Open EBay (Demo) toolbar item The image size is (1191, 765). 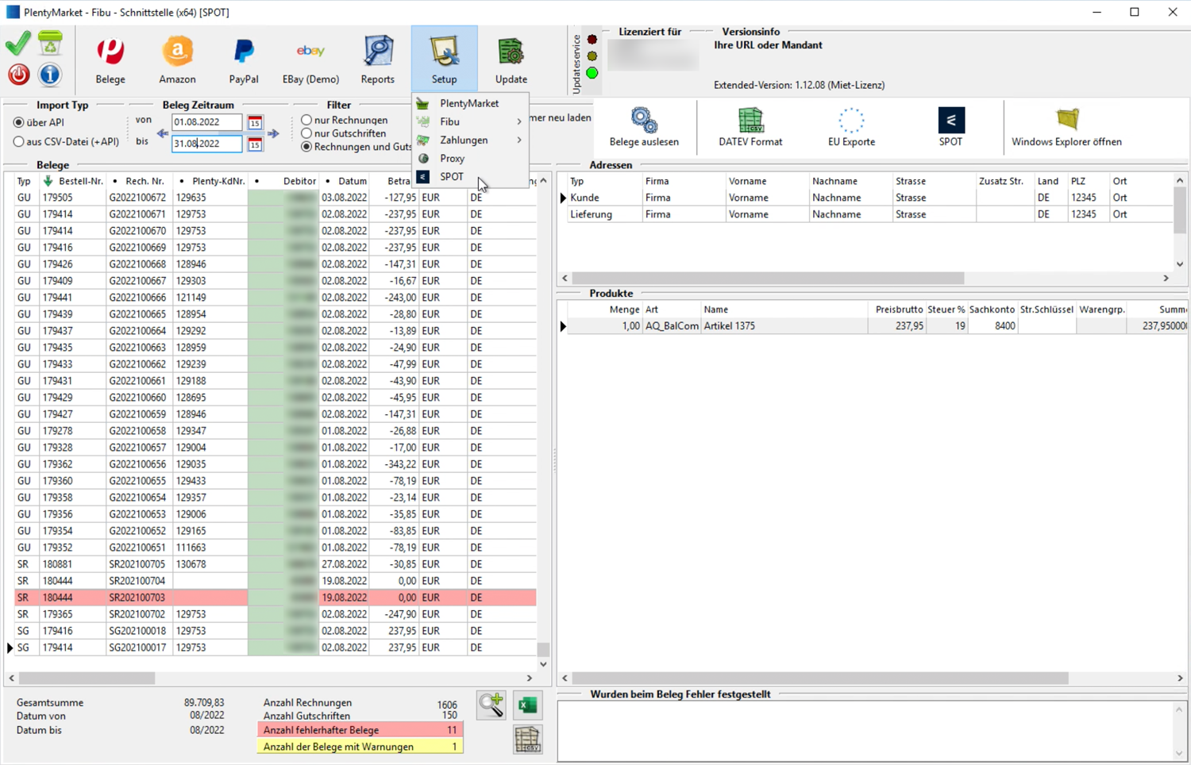[310, 60]
